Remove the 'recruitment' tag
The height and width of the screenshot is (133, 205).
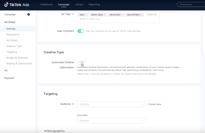pos(141,15)
